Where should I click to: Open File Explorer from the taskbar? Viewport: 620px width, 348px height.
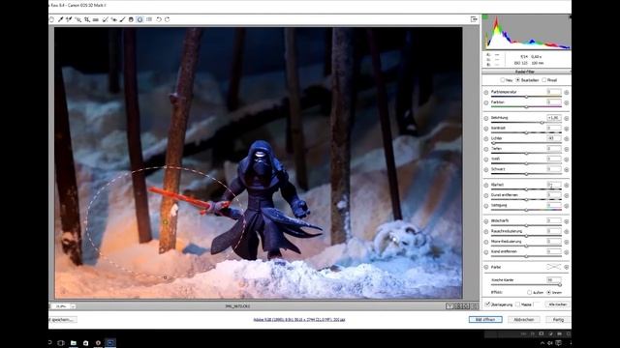click(x=74, y=343)
